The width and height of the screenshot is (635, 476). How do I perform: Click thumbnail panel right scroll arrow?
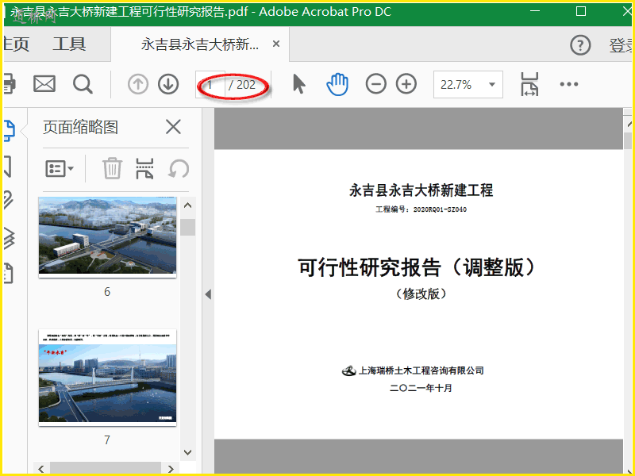click(x=171, y=469)
